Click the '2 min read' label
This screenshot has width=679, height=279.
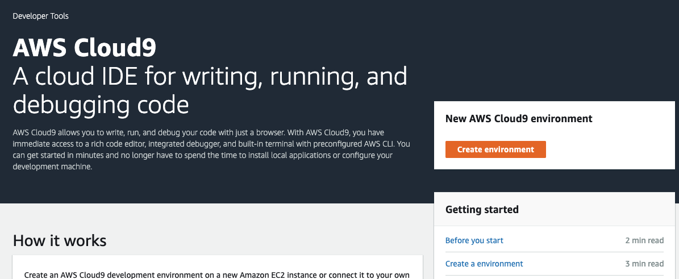(644, 240)
